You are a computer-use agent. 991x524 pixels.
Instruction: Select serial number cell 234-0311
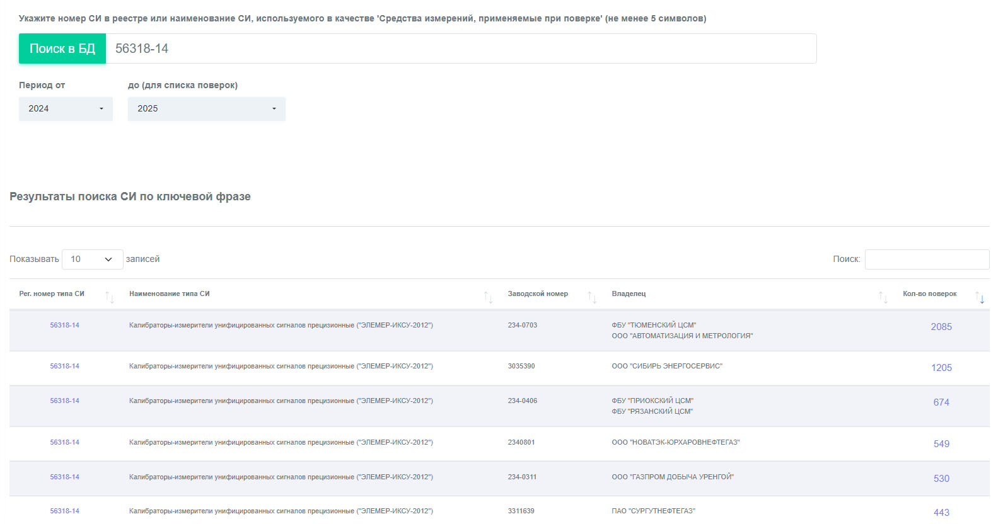point(522,477)
